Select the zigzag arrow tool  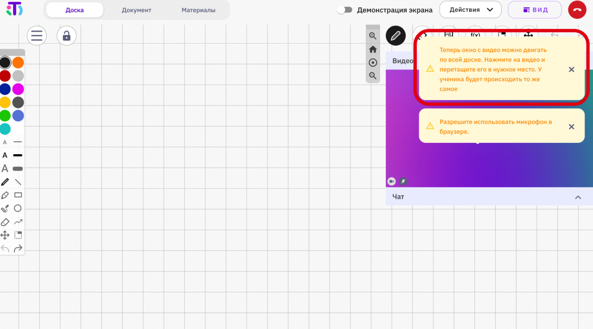[18, 222]
